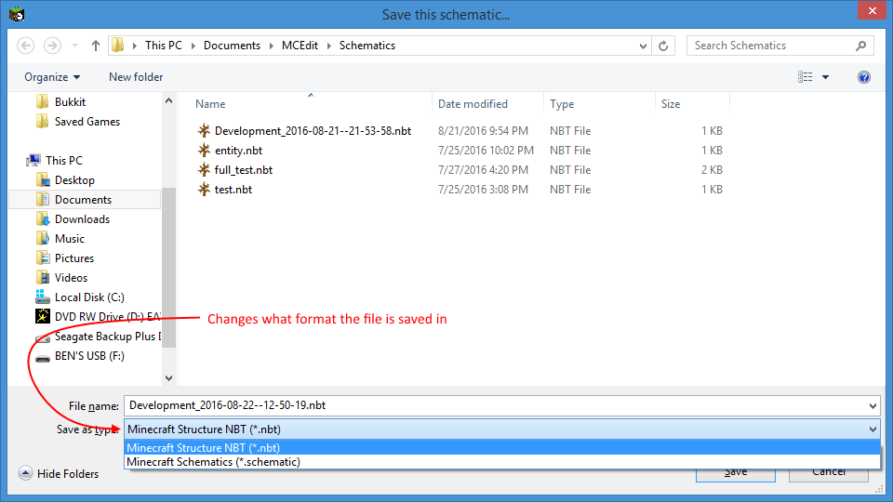Click the folder icon in the address bar
893x502 pixels.
coord(118,46)
